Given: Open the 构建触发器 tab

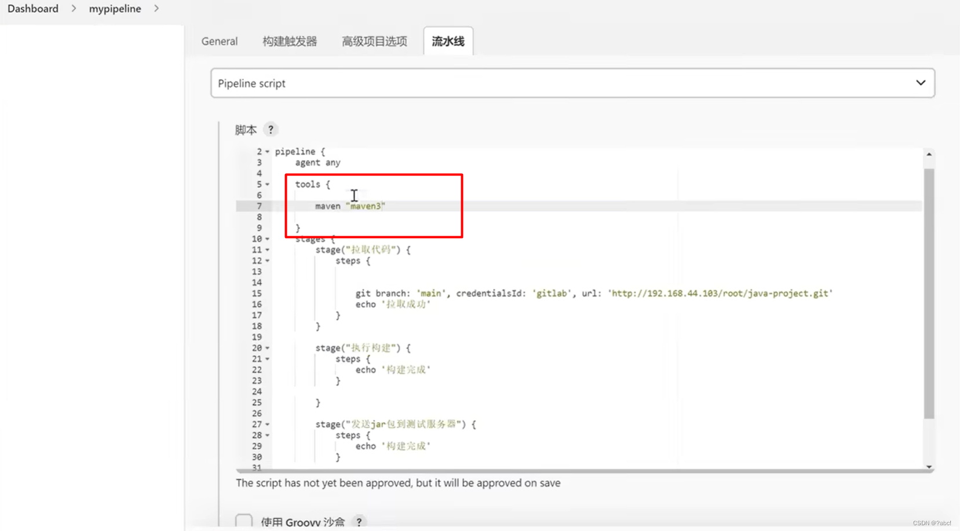Looking at the screenshot, I should point(290,41).
